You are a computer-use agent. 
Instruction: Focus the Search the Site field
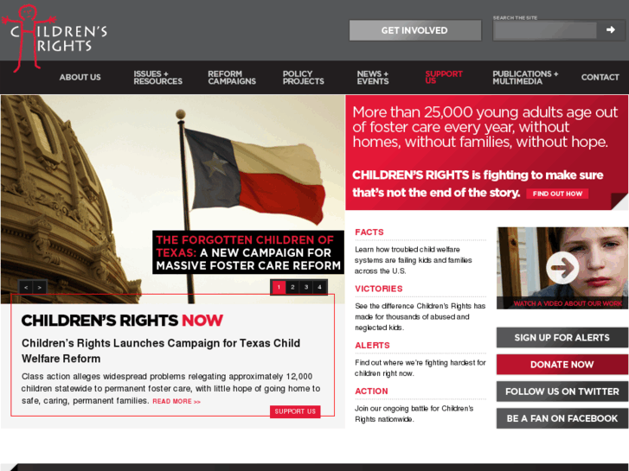546,30
